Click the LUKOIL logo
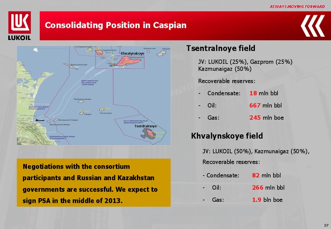331x229 pixels. pos(19,26)
